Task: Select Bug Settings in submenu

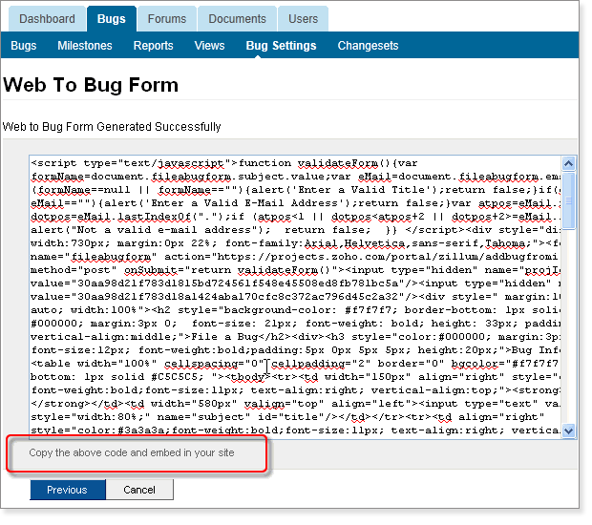Action: pos(282,46)
